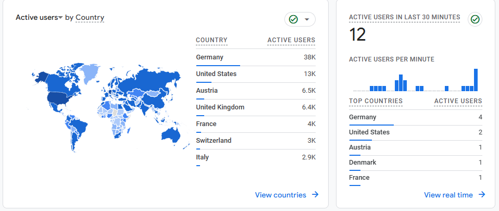Click the arrow icon next to View real time
Screen dimensions: 499x211
pyautogui.click(x=482, y=195)
